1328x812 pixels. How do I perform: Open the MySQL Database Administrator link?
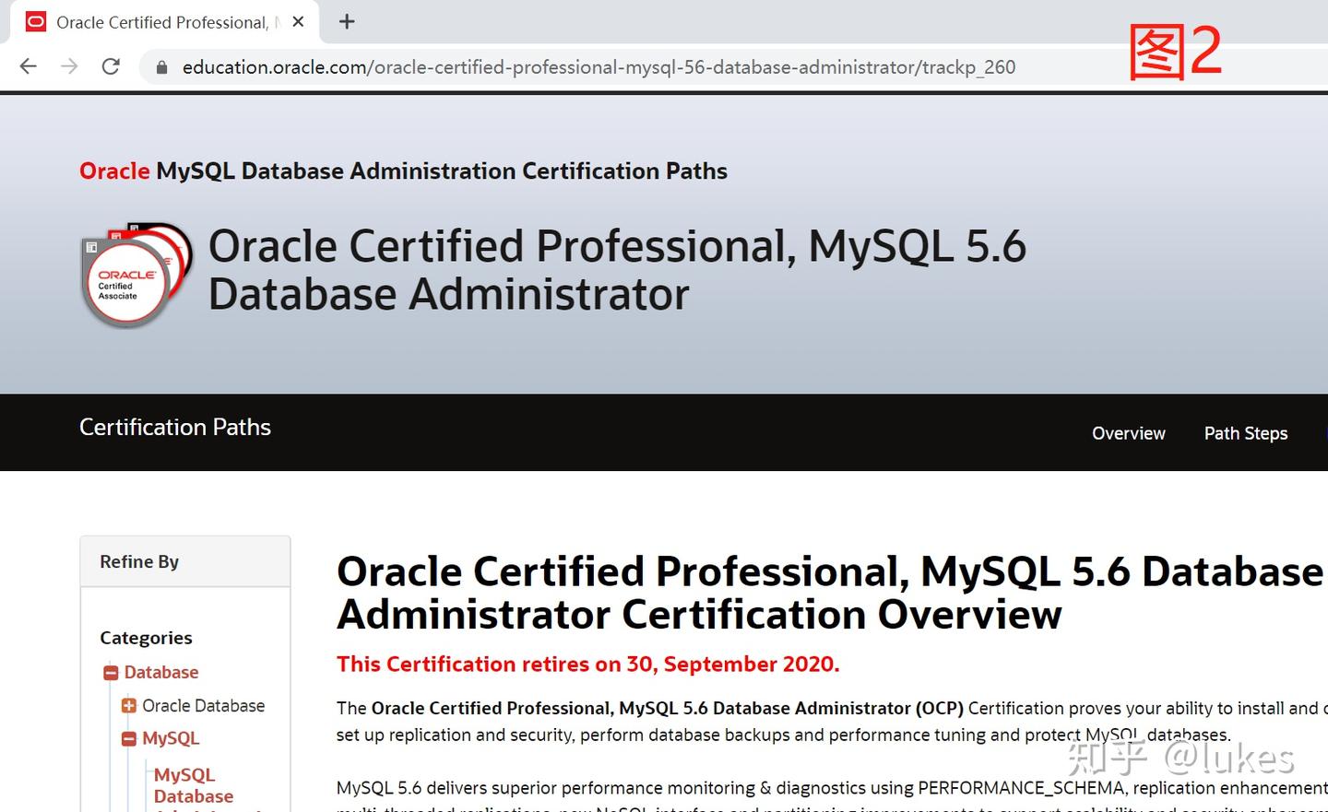point(194,784)
